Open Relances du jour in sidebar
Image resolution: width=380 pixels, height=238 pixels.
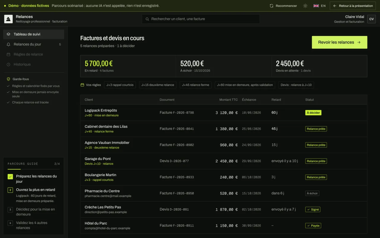[x=34, y=44]
